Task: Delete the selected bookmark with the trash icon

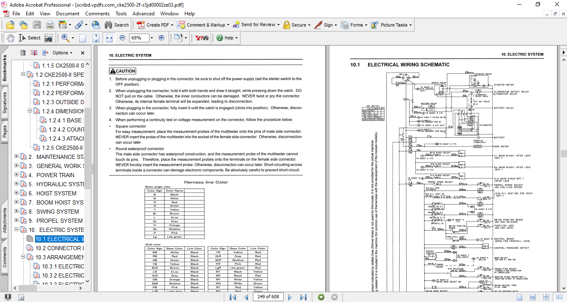Action: [23, 53]
